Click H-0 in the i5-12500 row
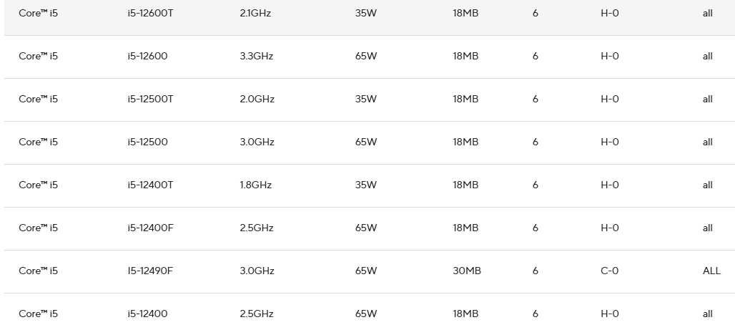This screenshot has height=335, width=735. (x=610, y=142)
